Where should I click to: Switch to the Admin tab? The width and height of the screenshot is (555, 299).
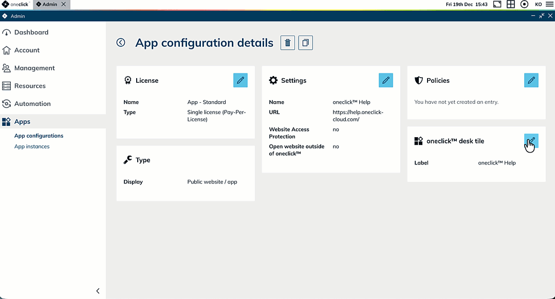tap(49, 4)
